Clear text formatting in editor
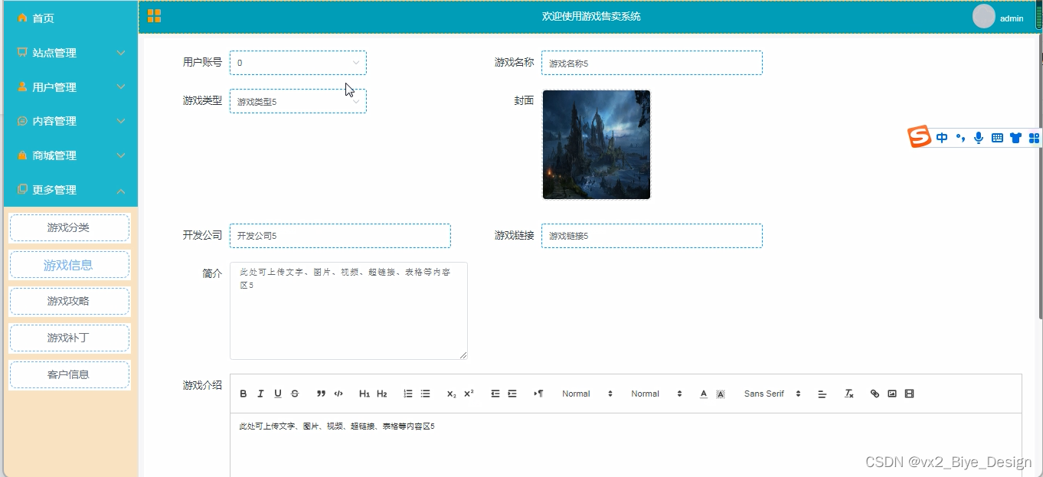1043x477 pixels. 848,394
